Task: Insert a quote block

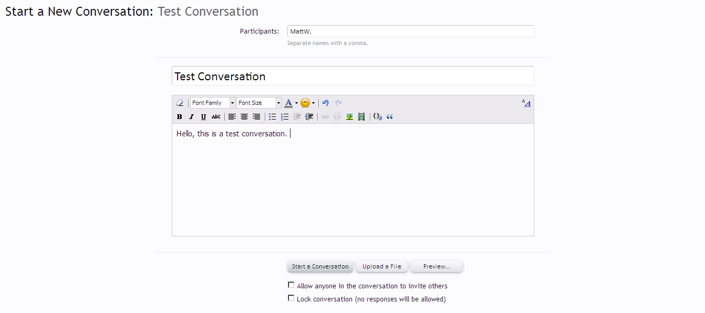Action: click(x=390, y=116)
